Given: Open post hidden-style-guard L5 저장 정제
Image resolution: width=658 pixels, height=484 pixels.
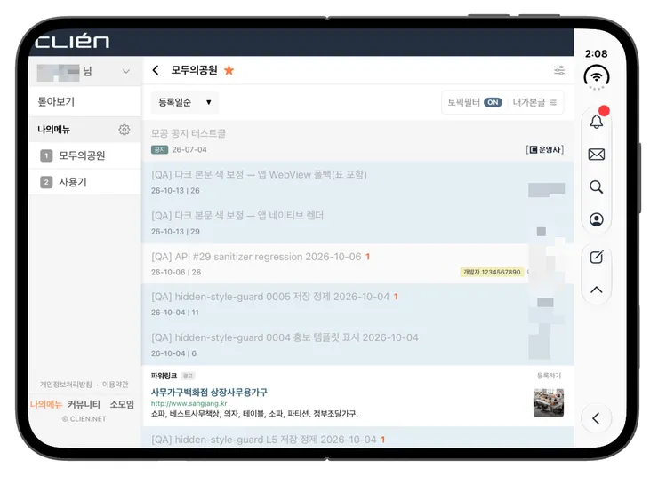Looking at the screenshot, I should [263, 440].
